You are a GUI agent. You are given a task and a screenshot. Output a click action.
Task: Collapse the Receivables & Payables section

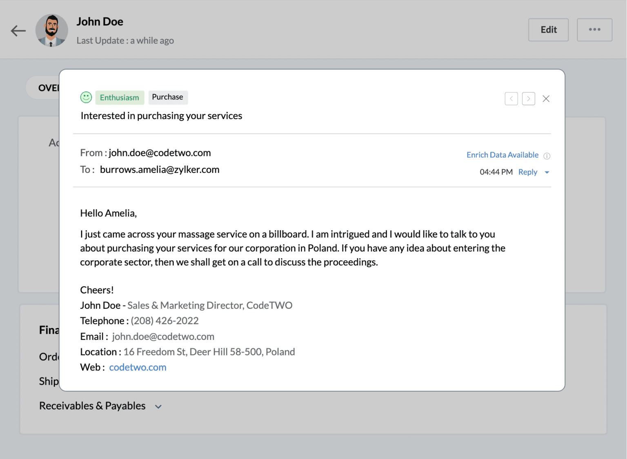click(158, 406)
